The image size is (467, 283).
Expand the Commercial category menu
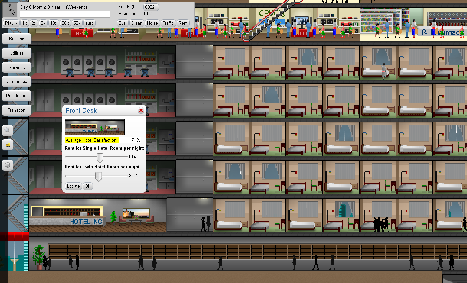tap(17, 81)
